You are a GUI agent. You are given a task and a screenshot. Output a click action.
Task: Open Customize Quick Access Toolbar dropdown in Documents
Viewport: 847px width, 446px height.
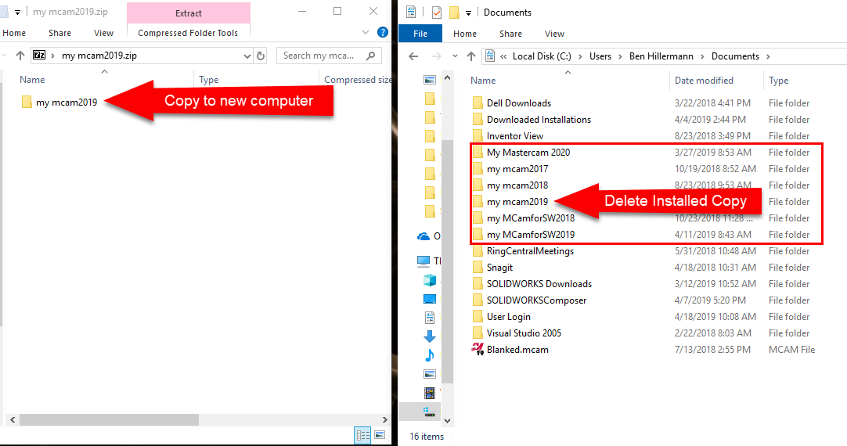pos(468,13)
